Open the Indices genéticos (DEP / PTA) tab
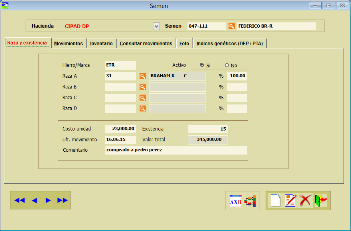This screenshot has width=351, height=231. (x=230, y=43)
